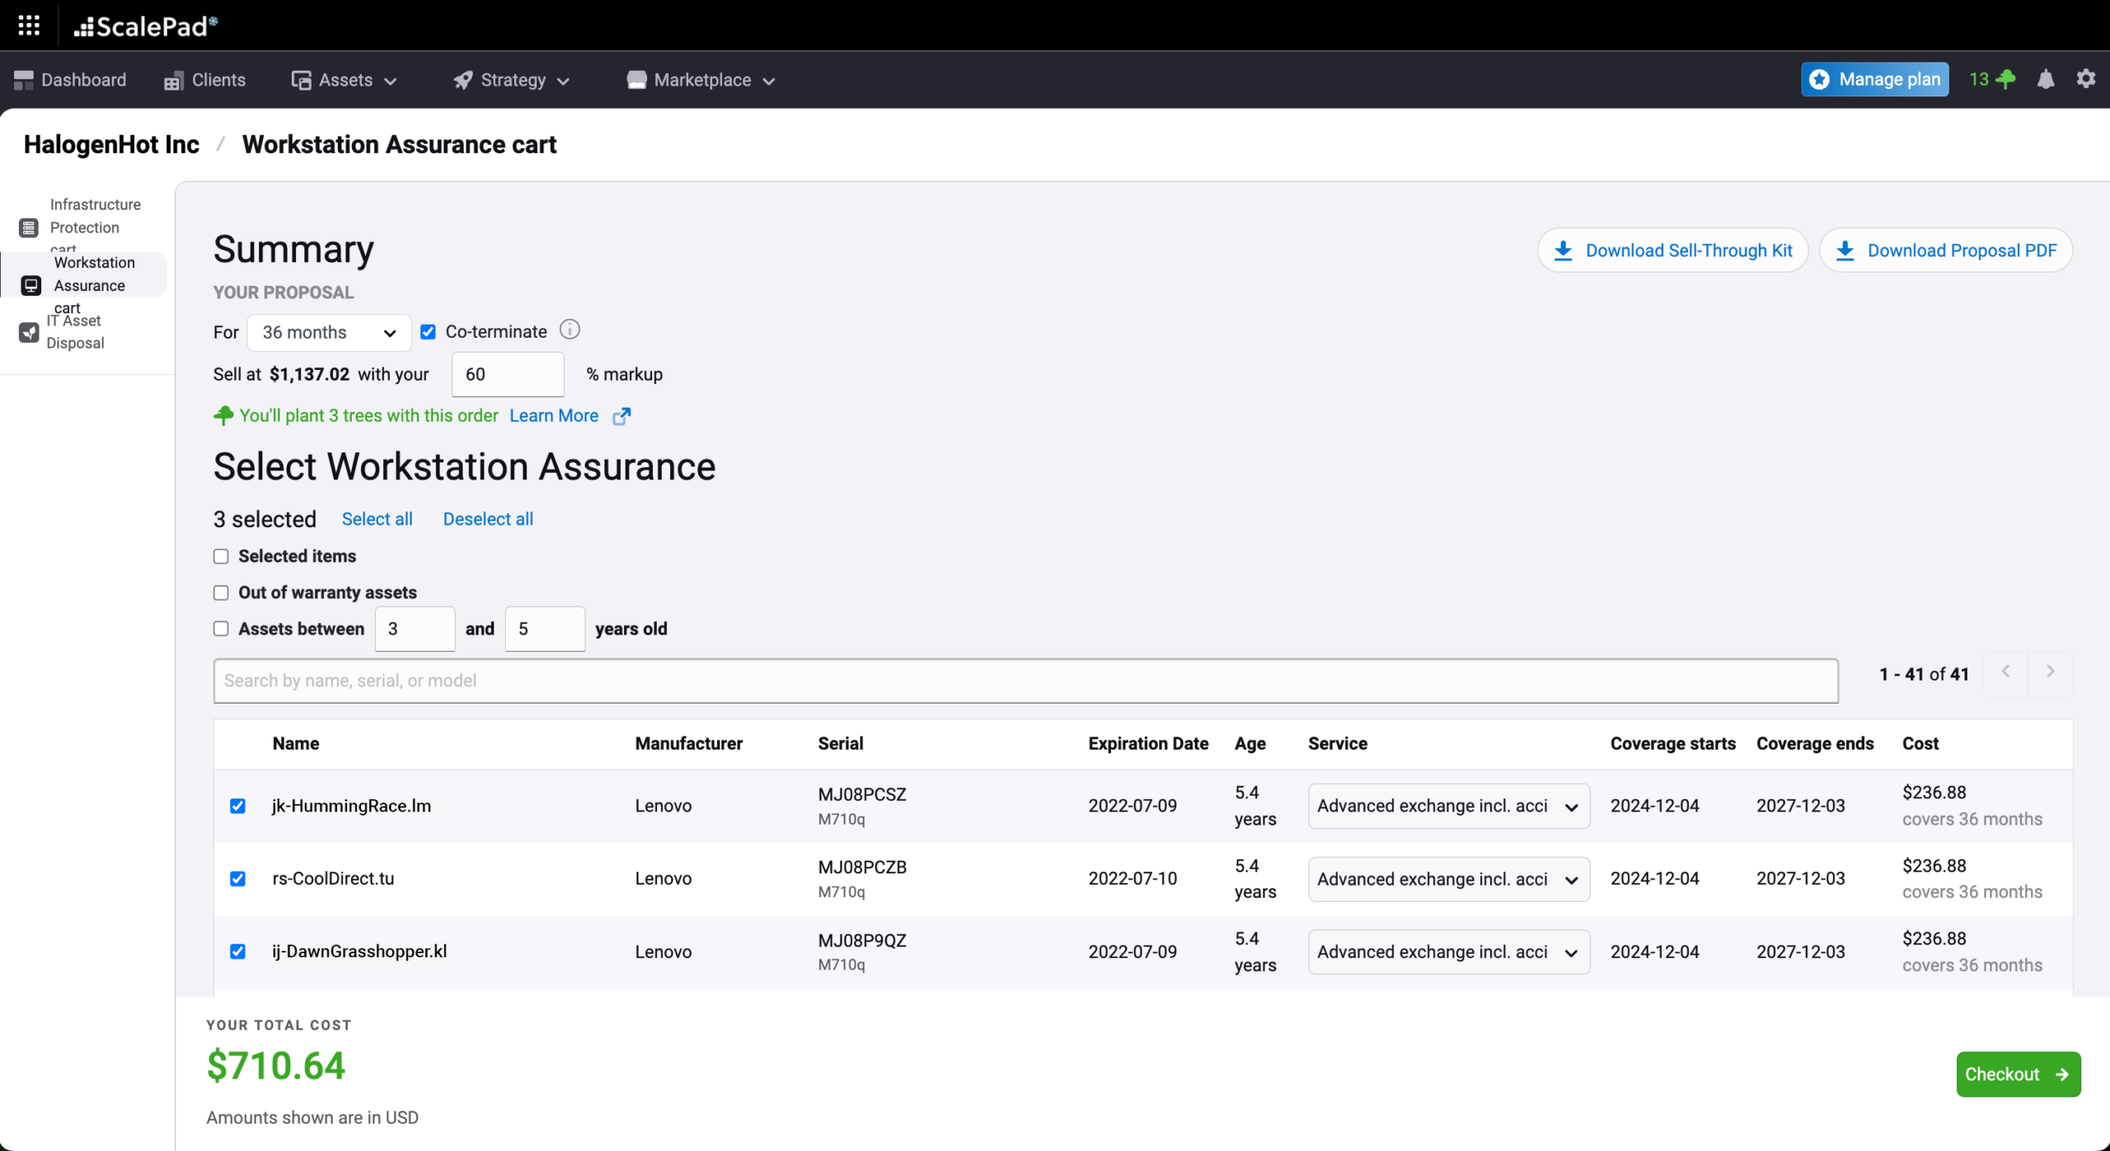
Task: Click the markup percentage field
Action: click(x=508, y=374)
